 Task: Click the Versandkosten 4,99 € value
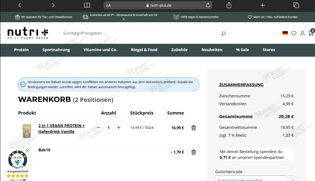(288, 104)
